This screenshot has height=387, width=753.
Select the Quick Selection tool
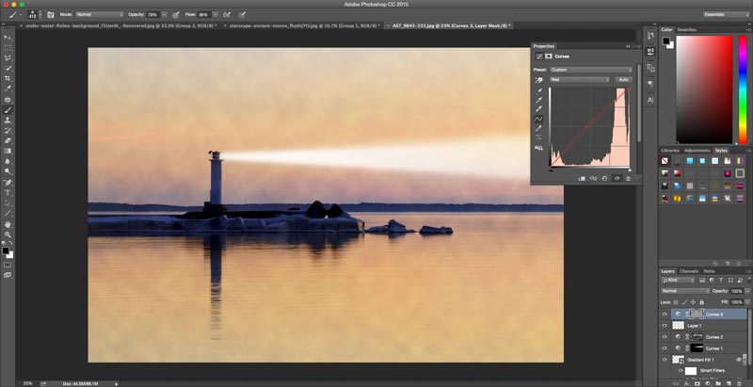[x=8, y=68]
